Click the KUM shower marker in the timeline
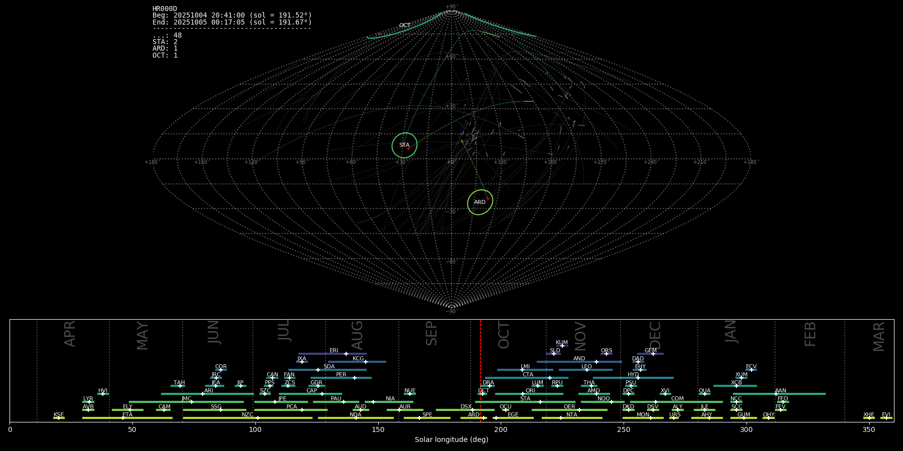 (x=562, y=346)
